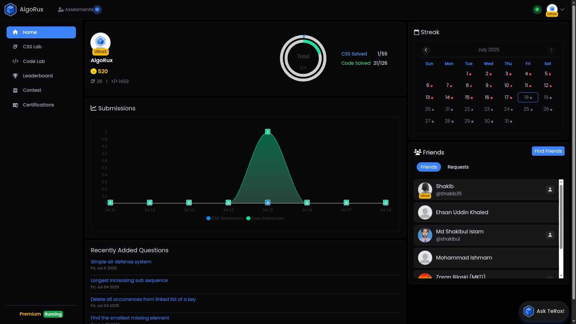576x324 pixels.
Task: Open the Leaderboard page
Action: coord(41,76)
